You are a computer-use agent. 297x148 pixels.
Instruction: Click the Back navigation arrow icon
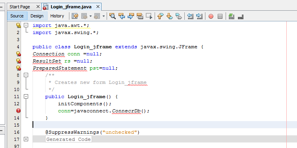tap(84, 16)
